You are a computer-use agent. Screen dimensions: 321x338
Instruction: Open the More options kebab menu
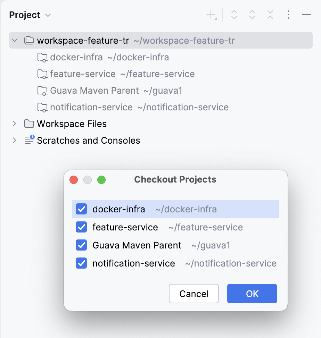[288, 15]
